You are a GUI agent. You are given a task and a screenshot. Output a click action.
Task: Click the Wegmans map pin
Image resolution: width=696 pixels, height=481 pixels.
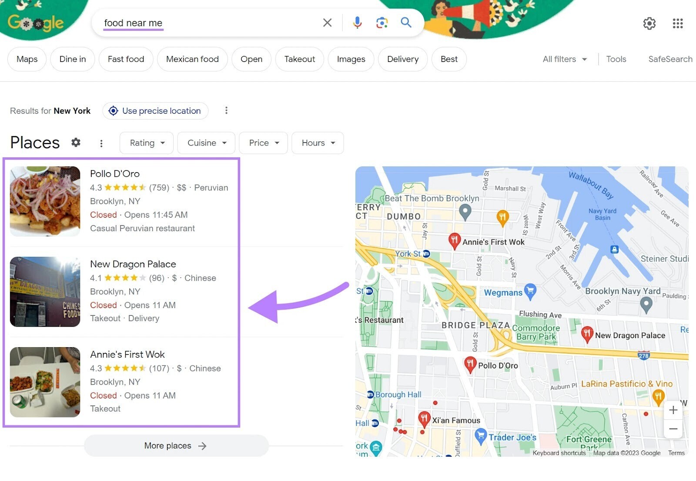click(530, 291)
